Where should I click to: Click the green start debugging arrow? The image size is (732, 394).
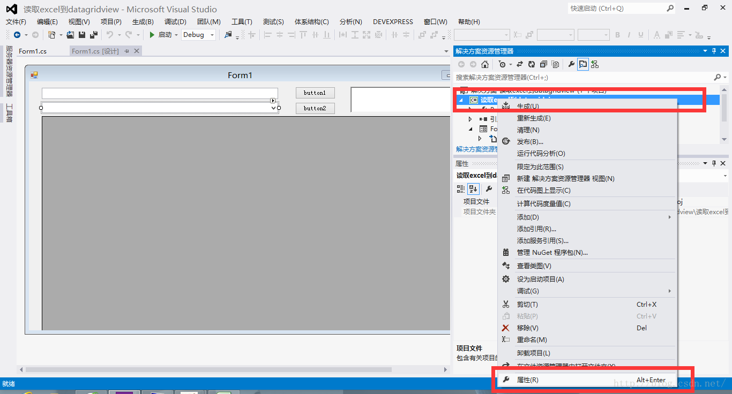click(152, 35)
